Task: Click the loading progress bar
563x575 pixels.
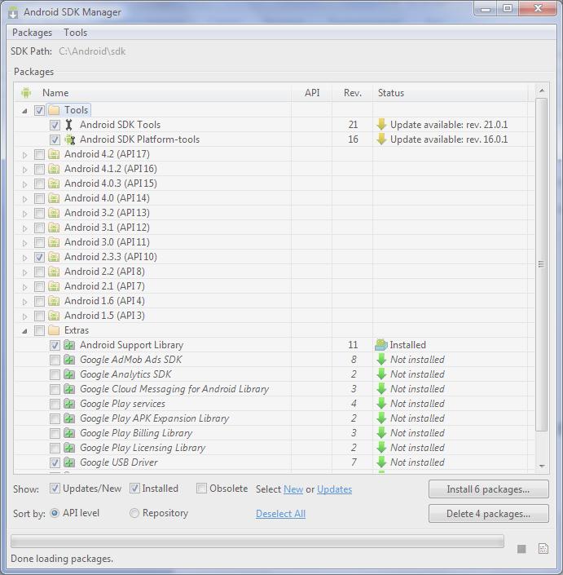Action: tap(257, 541)
